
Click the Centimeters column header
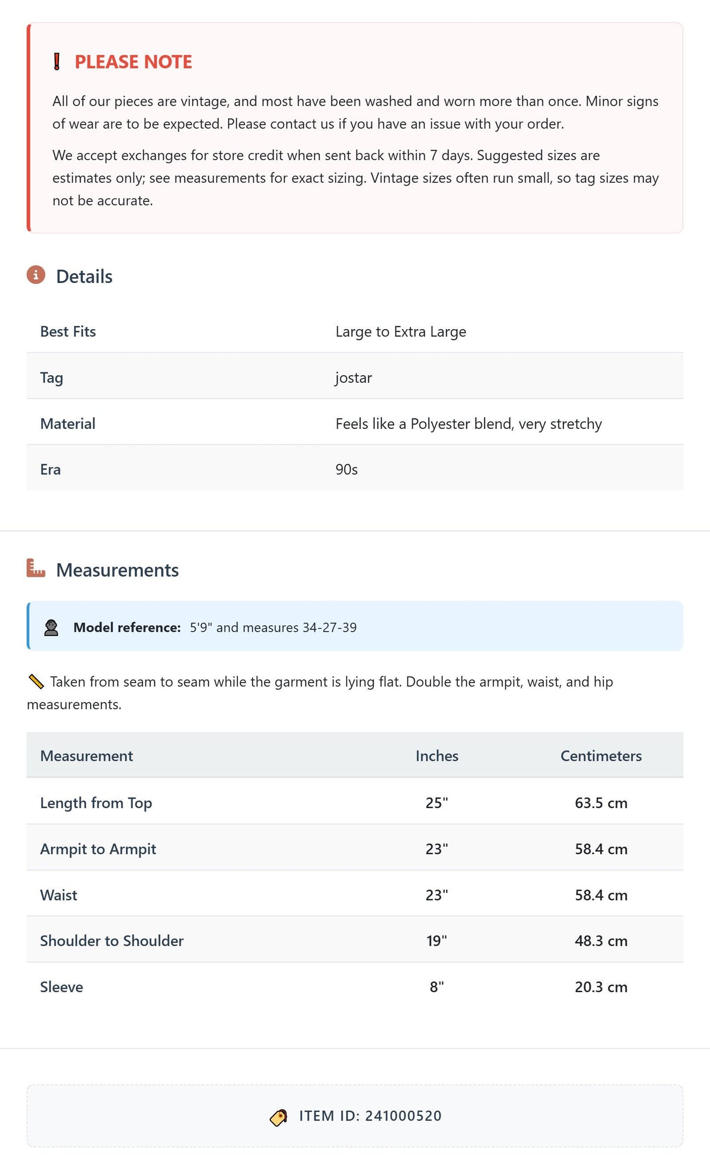tap(601, 756)
